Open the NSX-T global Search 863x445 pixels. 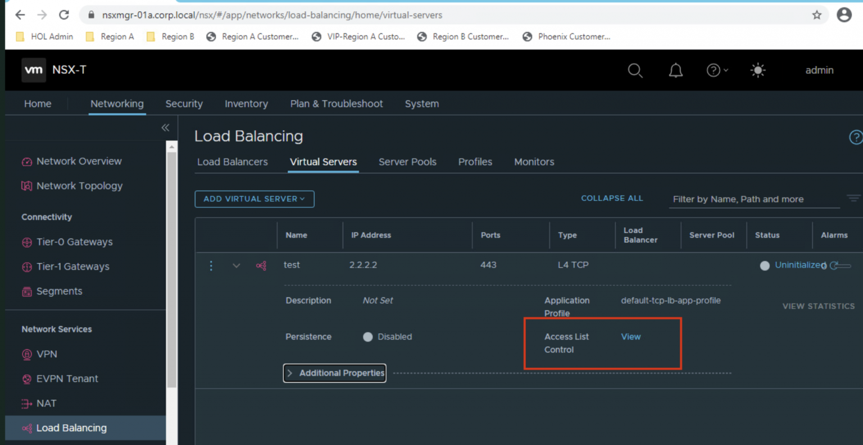(635, 70)
